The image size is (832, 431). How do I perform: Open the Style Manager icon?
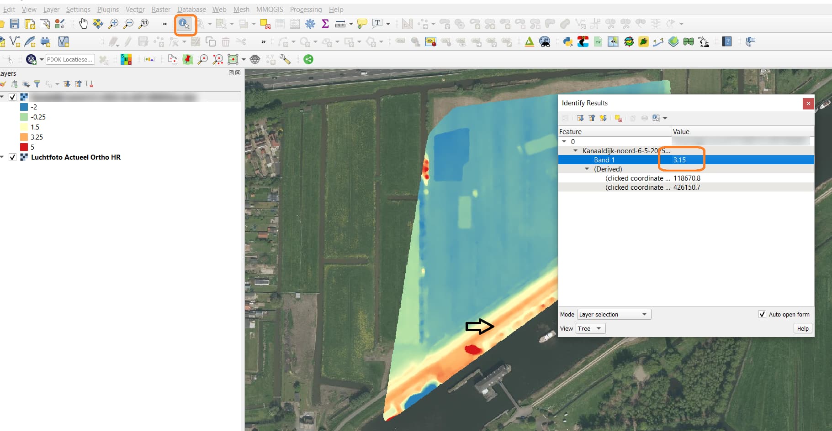pos(59,24)
